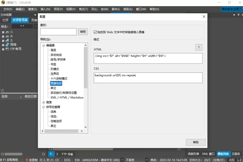Open the 插入(N) menu
243x162 pixels.
45,9
